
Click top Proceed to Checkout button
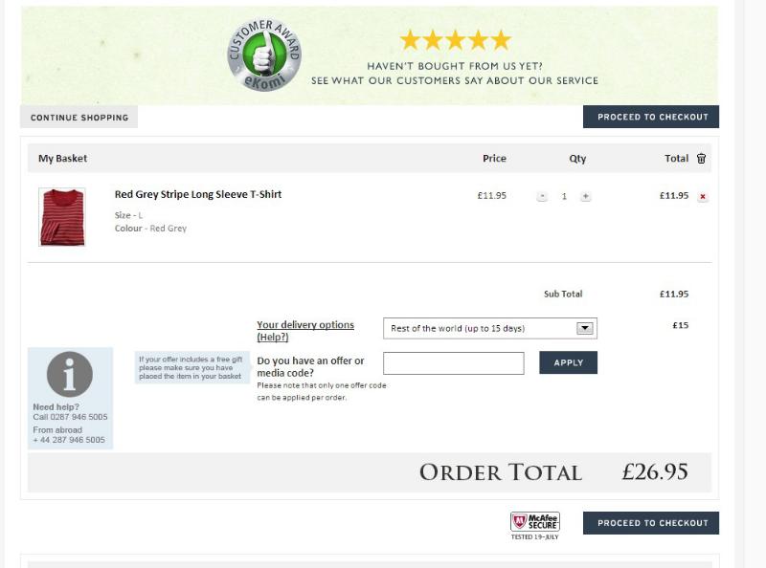pyautogui.click(x=651, y=117)
